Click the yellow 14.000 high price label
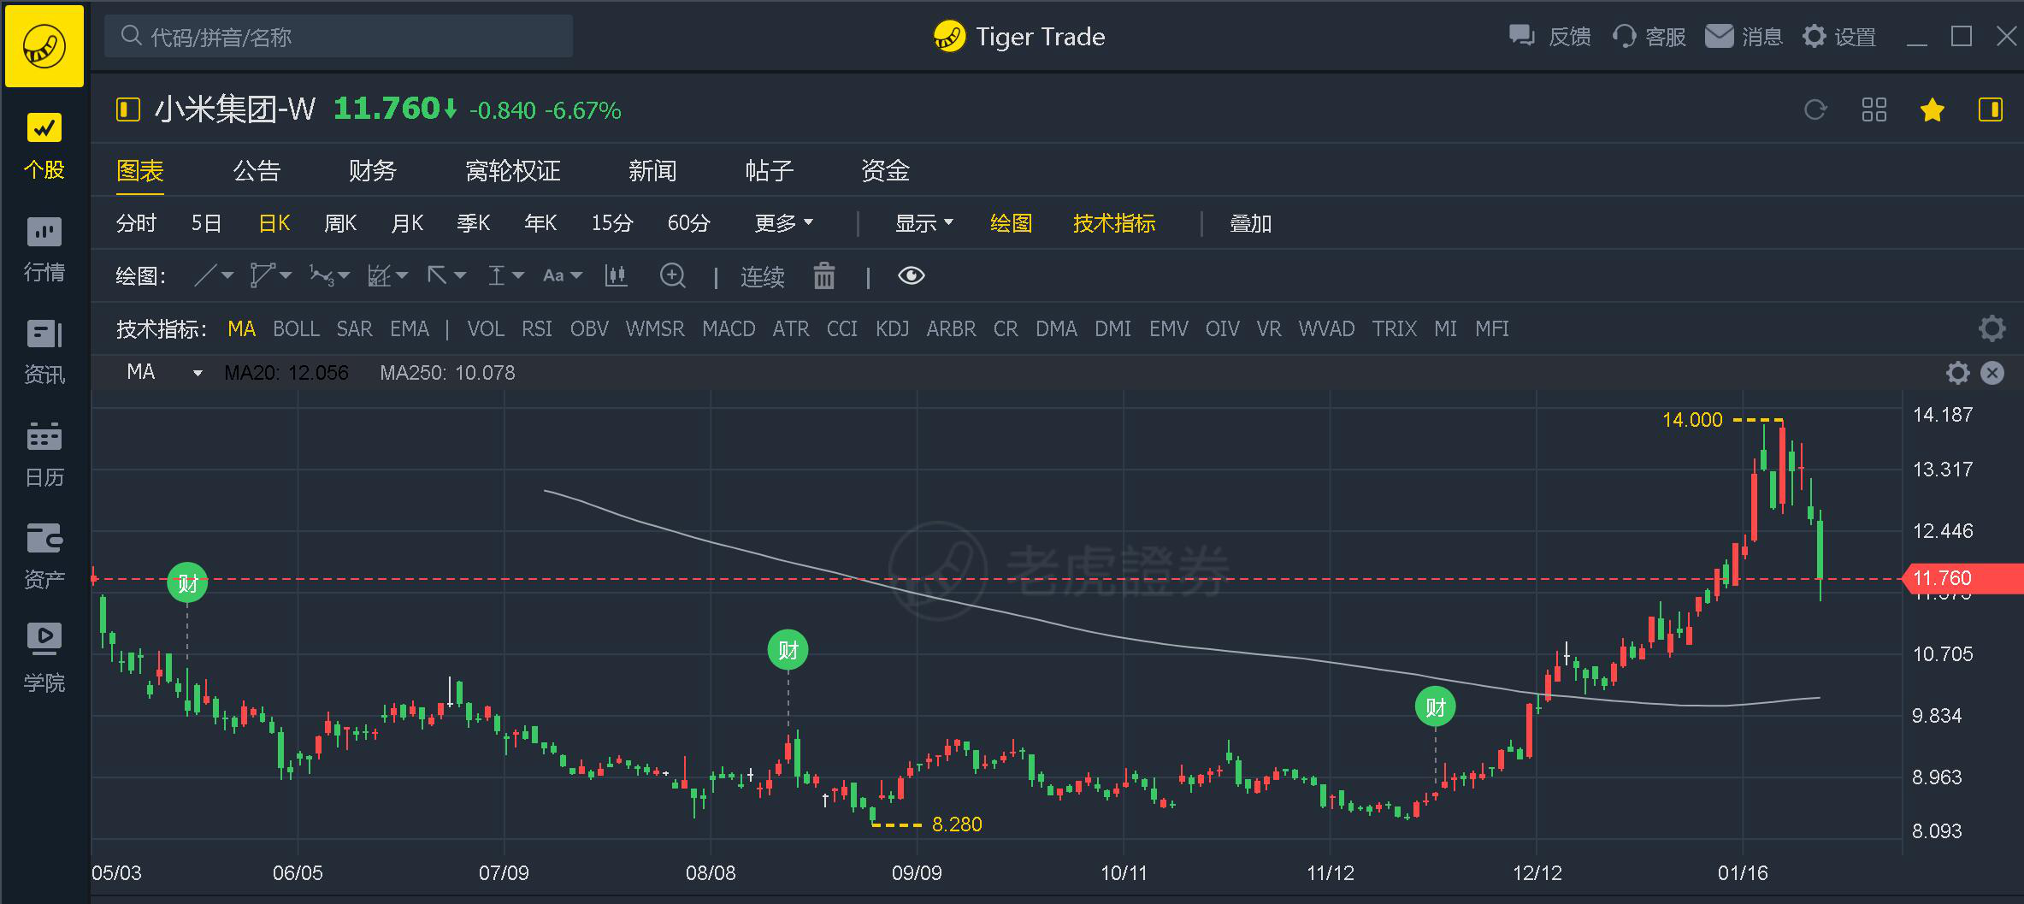Screen dimensions: 2024x904 (x=1692, y=420)
